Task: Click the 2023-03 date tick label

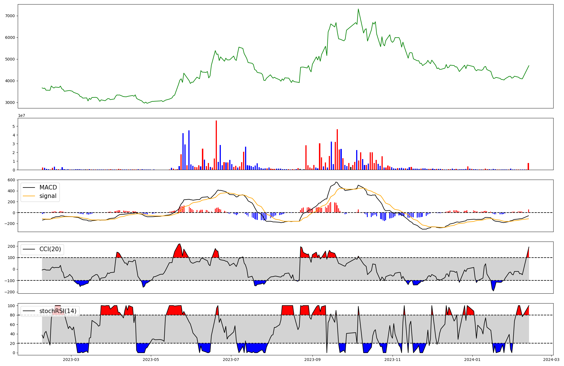Action: (x=71, y=360)
